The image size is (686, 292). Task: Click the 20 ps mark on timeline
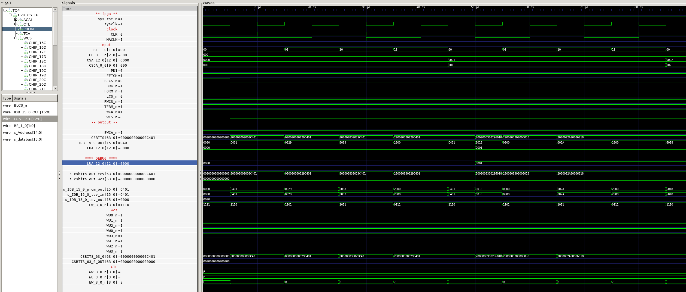(x=312, y=7)
